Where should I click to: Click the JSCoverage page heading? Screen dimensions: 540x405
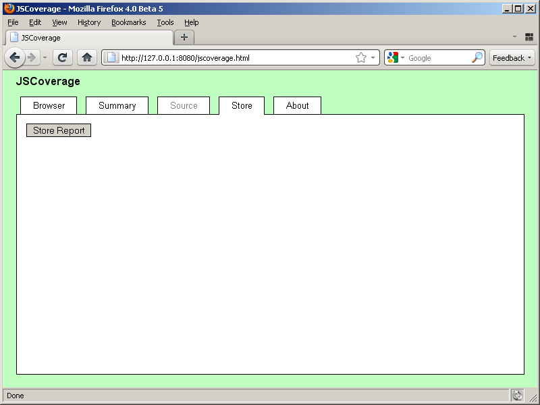coord(48,81)
